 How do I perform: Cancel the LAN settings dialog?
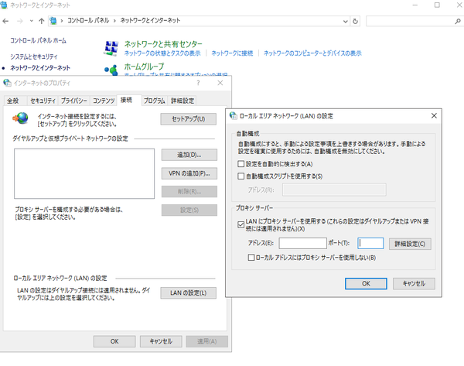tap(414, 283)
